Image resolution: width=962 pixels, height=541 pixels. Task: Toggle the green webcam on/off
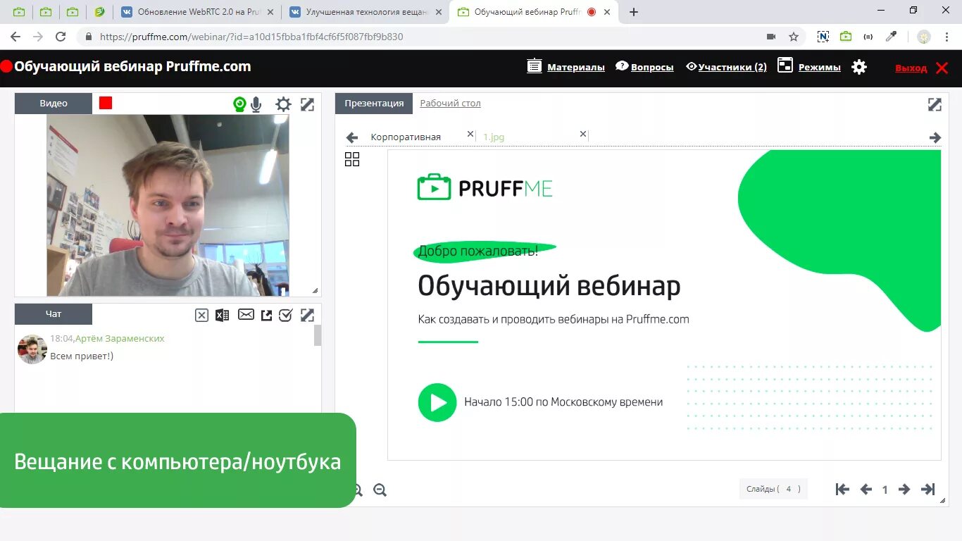click(239, 104)
